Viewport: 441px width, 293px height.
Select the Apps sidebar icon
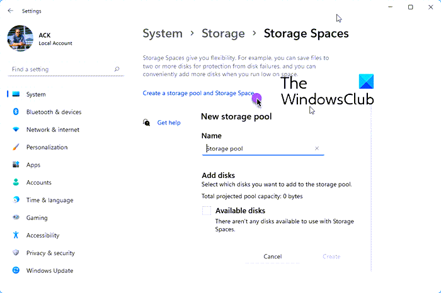coord(16,165)
